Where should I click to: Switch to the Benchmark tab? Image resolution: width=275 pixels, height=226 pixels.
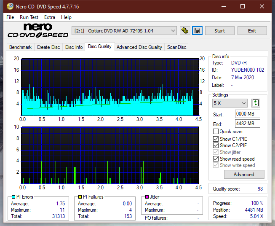click(21, 47)
